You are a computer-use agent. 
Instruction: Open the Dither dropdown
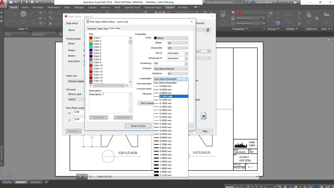point(177,43)
